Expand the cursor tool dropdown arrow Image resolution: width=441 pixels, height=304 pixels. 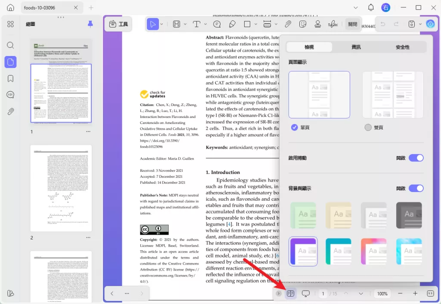(x=162, y=24)
